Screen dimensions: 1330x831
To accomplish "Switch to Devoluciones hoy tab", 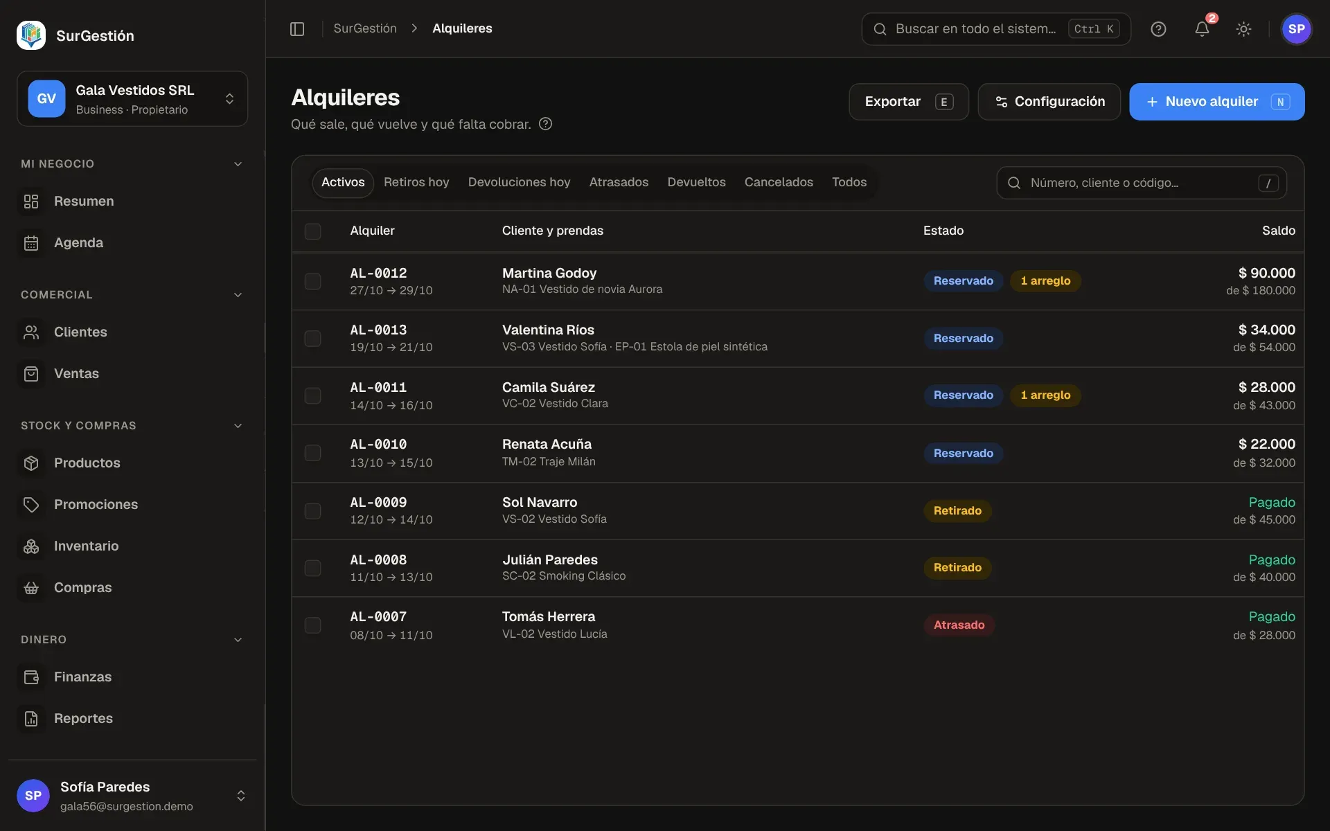I will click(519, 182).
